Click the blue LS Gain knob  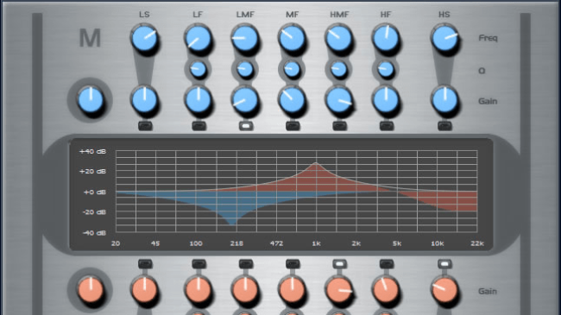[144, 100]
